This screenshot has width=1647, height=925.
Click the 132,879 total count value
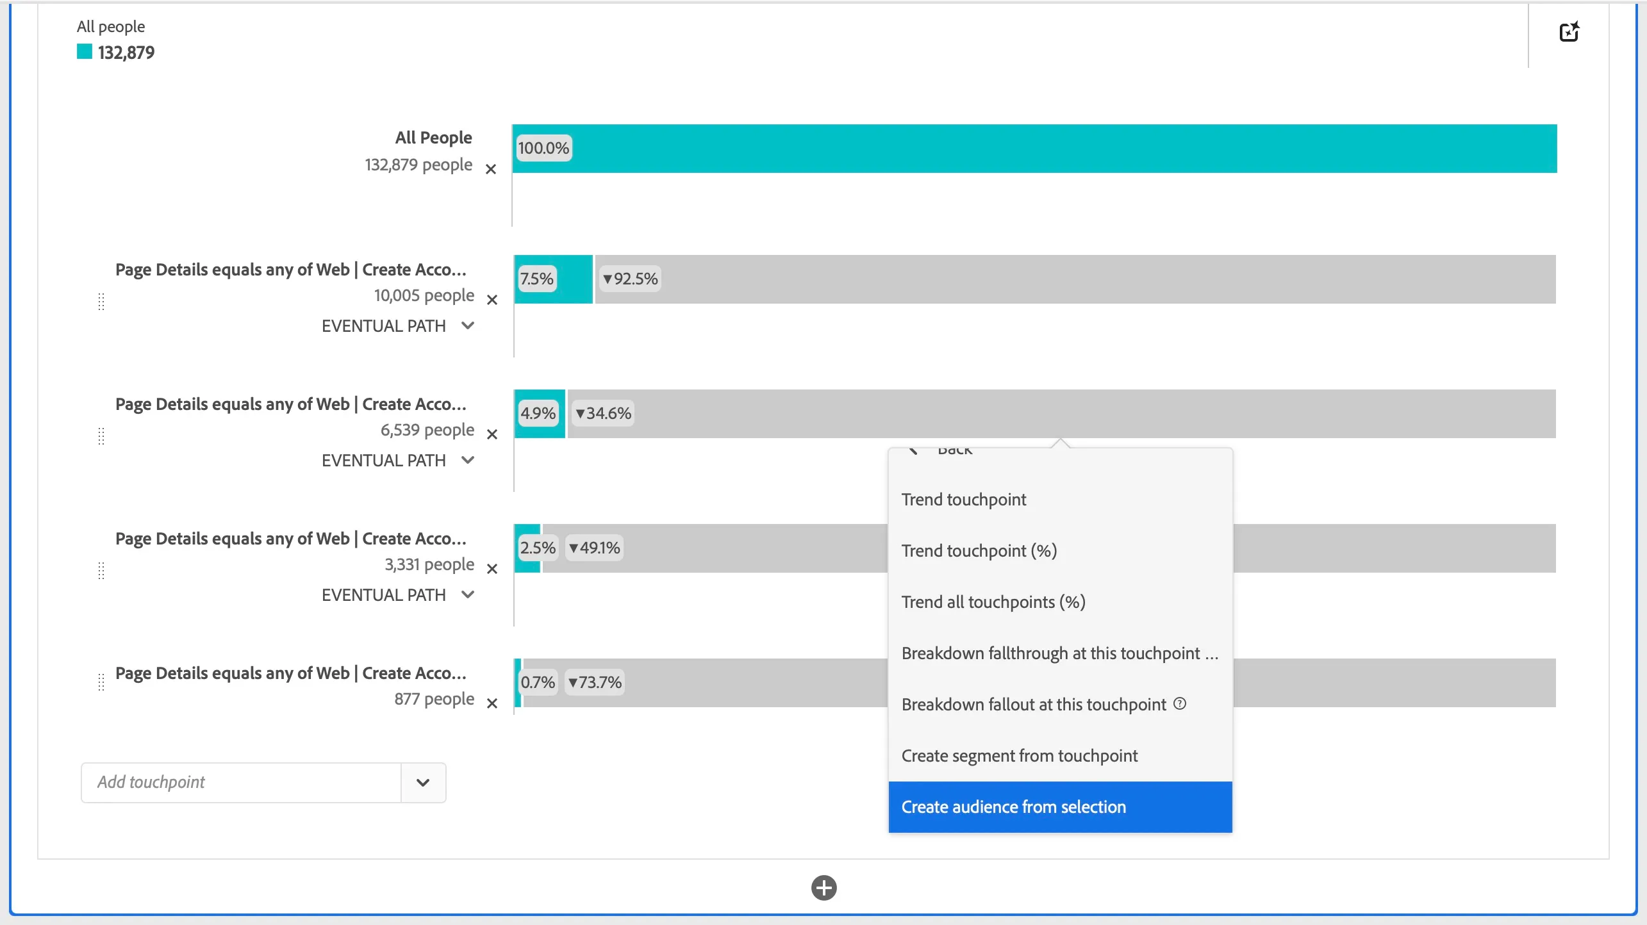(126, 53)
